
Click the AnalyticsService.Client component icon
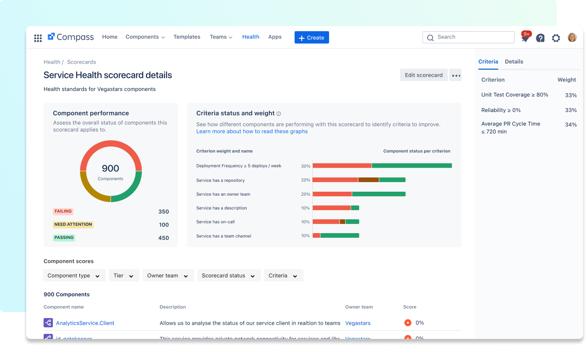[x=48, y=323]
